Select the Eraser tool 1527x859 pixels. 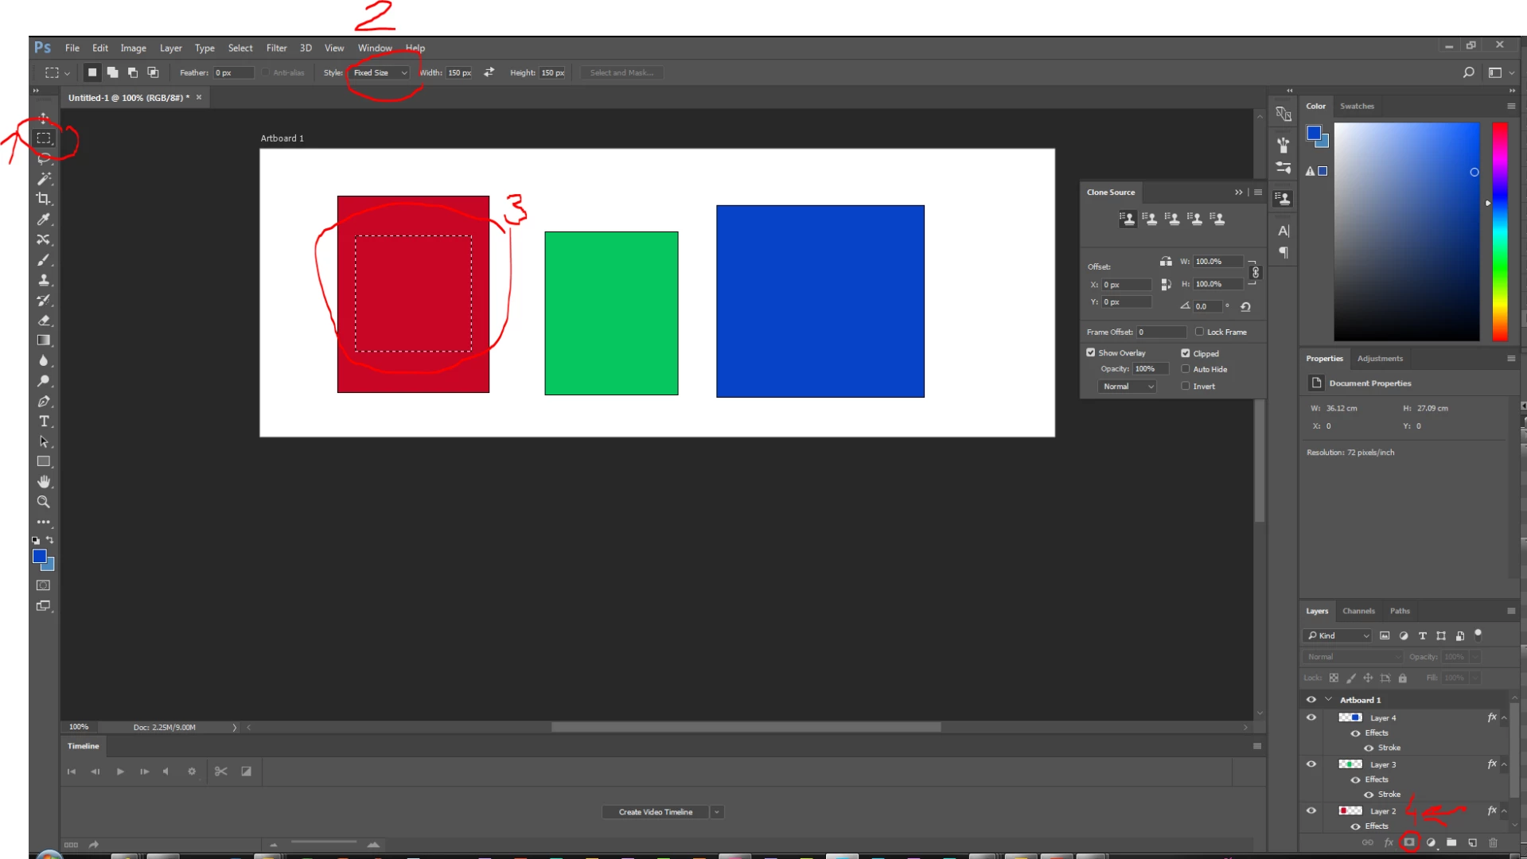tap(44, 321)
